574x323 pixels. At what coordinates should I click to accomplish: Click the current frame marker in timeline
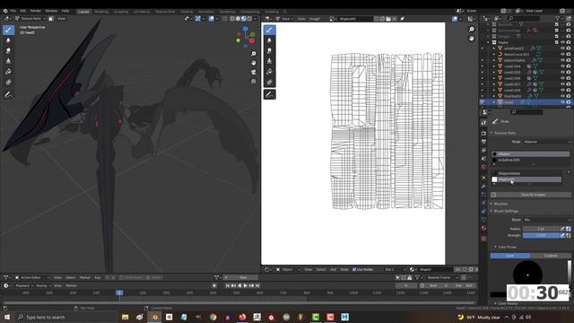click(x=119, y=292)
